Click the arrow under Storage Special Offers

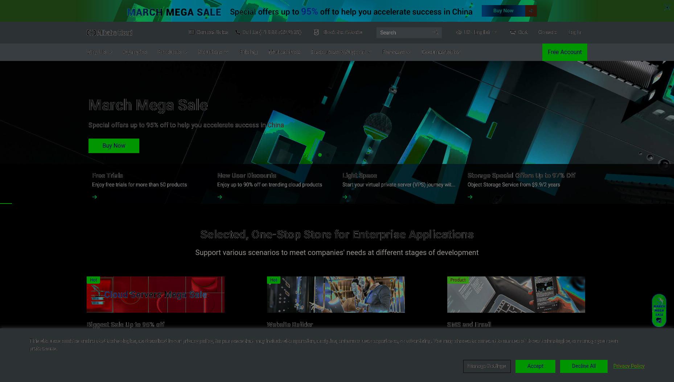click(470, 197)
